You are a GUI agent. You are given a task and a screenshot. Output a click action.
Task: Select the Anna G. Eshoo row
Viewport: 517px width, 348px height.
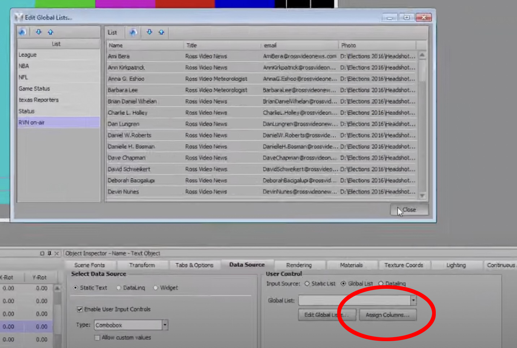click(262, 79)
